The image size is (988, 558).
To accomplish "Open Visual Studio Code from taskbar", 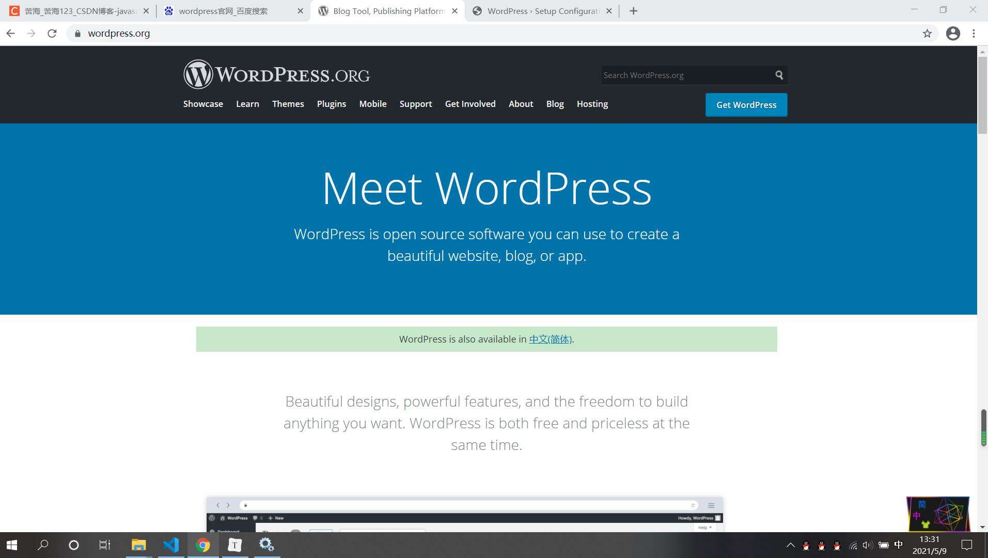I will coord(171,545).
